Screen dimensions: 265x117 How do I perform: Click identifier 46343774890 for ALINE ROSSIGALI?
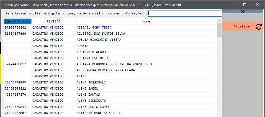16,82
